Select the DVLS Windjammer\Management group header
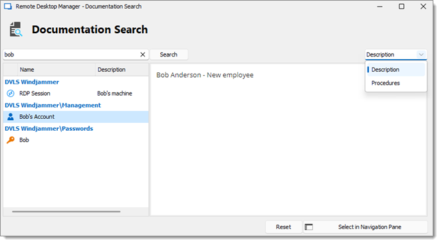This screenshot has width=440, height=243. 53,105
